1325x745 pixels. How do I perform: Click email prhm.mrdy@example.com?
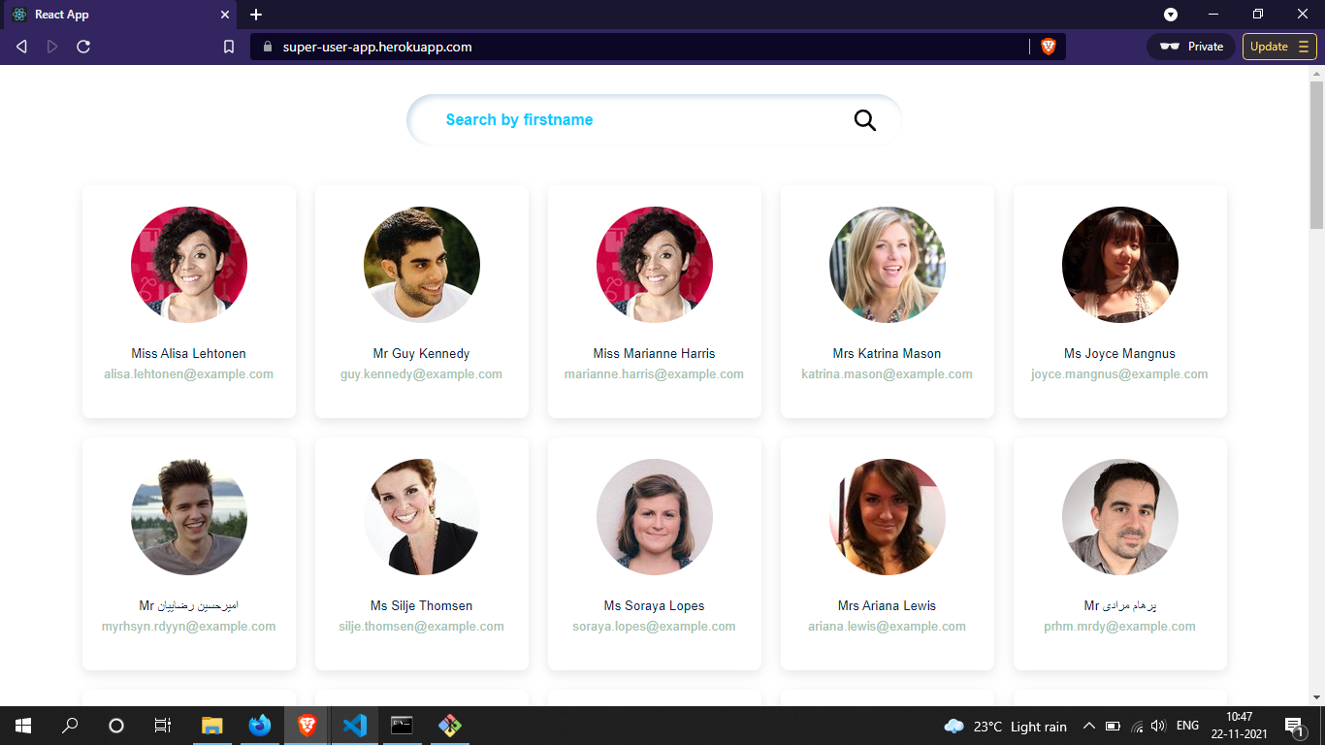pyautogui.click(x=1120, y=627)
